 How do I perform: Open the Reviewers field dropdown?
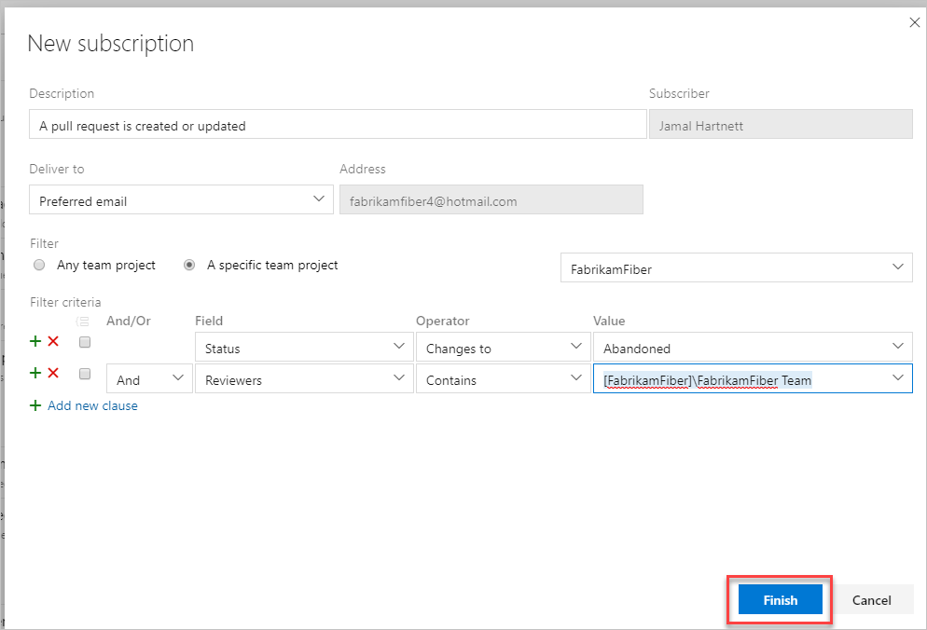click(x=304, y=378)
